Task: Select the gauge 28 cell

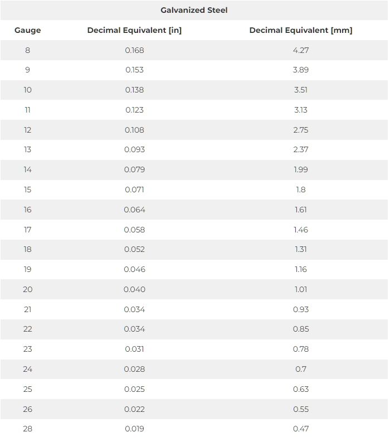Action: pyautogui.click(x=27, y=429)
